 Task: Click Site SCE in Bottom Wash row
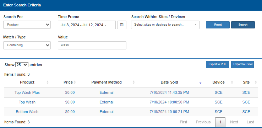246,112
